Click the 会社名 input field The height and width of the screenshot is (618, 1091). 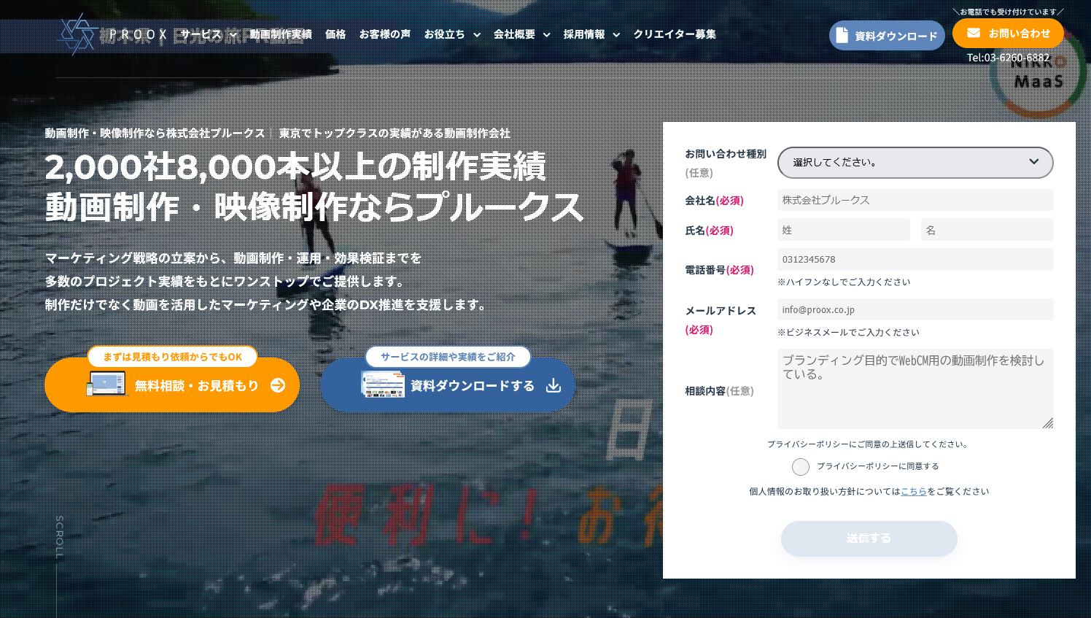(915, 200)
